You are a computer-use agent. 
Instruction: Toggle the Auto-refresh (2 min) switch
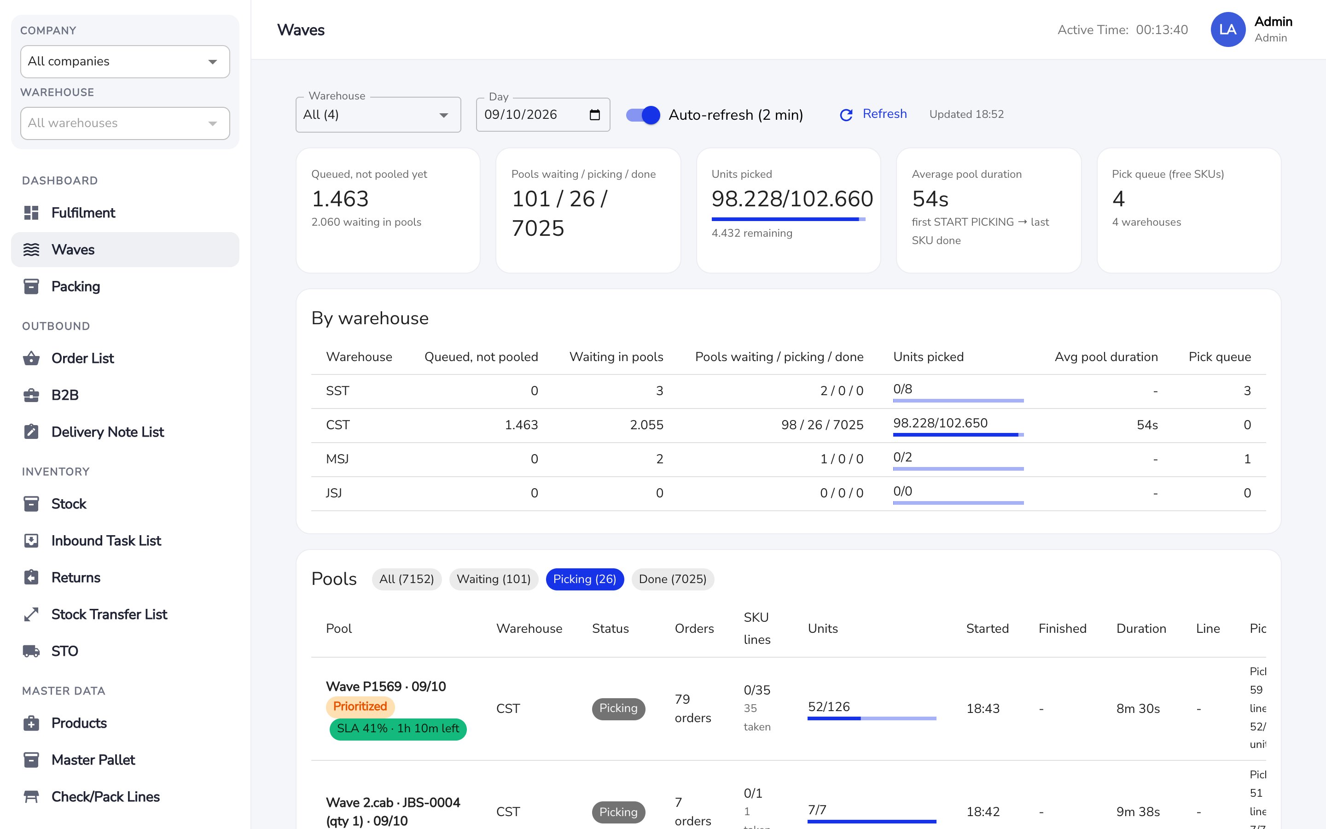pos(643,115)
